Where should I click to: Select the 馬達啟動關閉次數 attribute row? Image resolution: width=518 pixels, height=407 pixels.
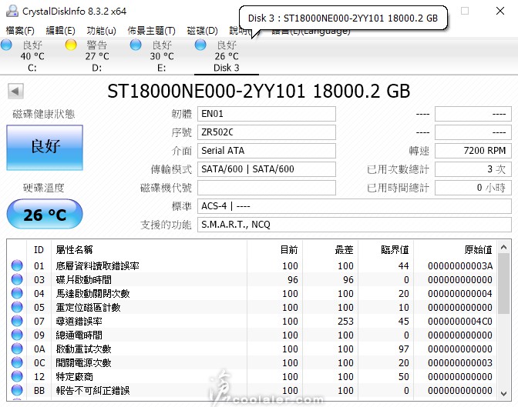pyautogui.click(x=252, y=293)
